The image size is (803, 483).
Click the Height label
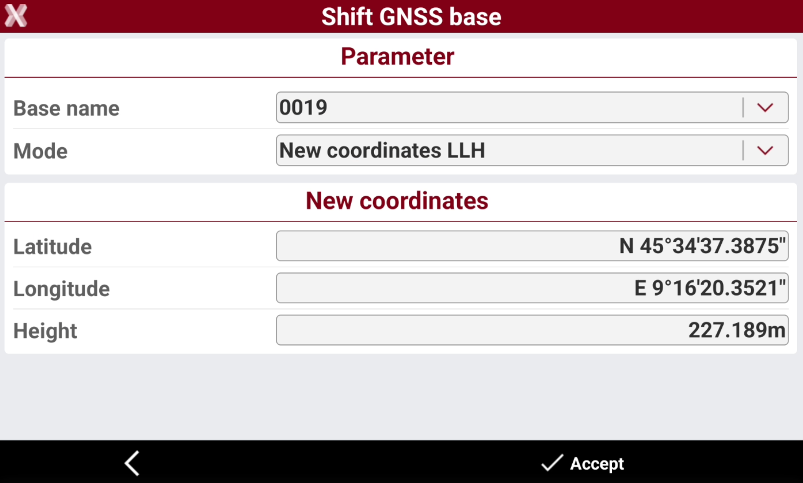tap(45, 331)
